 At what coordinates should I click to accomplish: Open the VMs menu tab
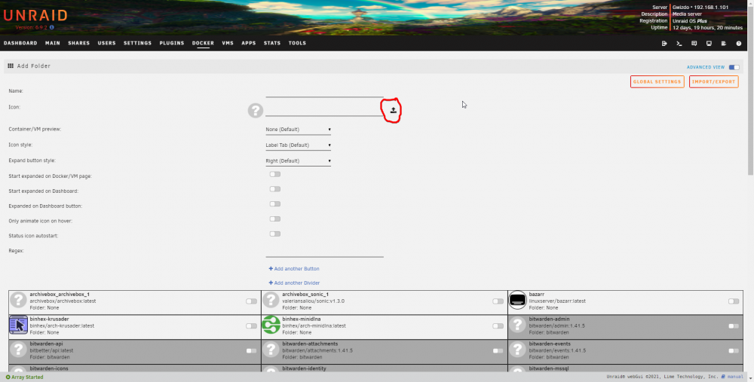click(x=228, y=43)
